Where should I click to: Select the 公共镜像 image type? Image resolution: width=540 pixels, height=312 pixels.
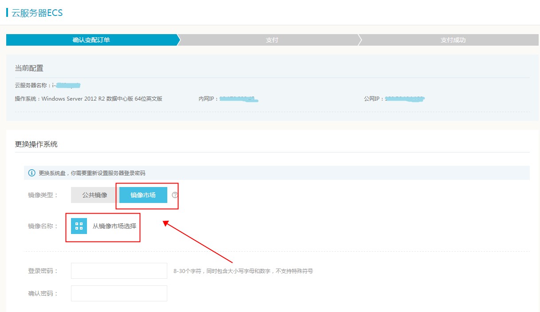(95, 195)
